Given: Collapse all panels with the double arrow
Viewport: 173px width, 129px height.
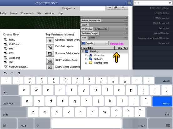Looking at the screenshot, I should click(127, 17).
